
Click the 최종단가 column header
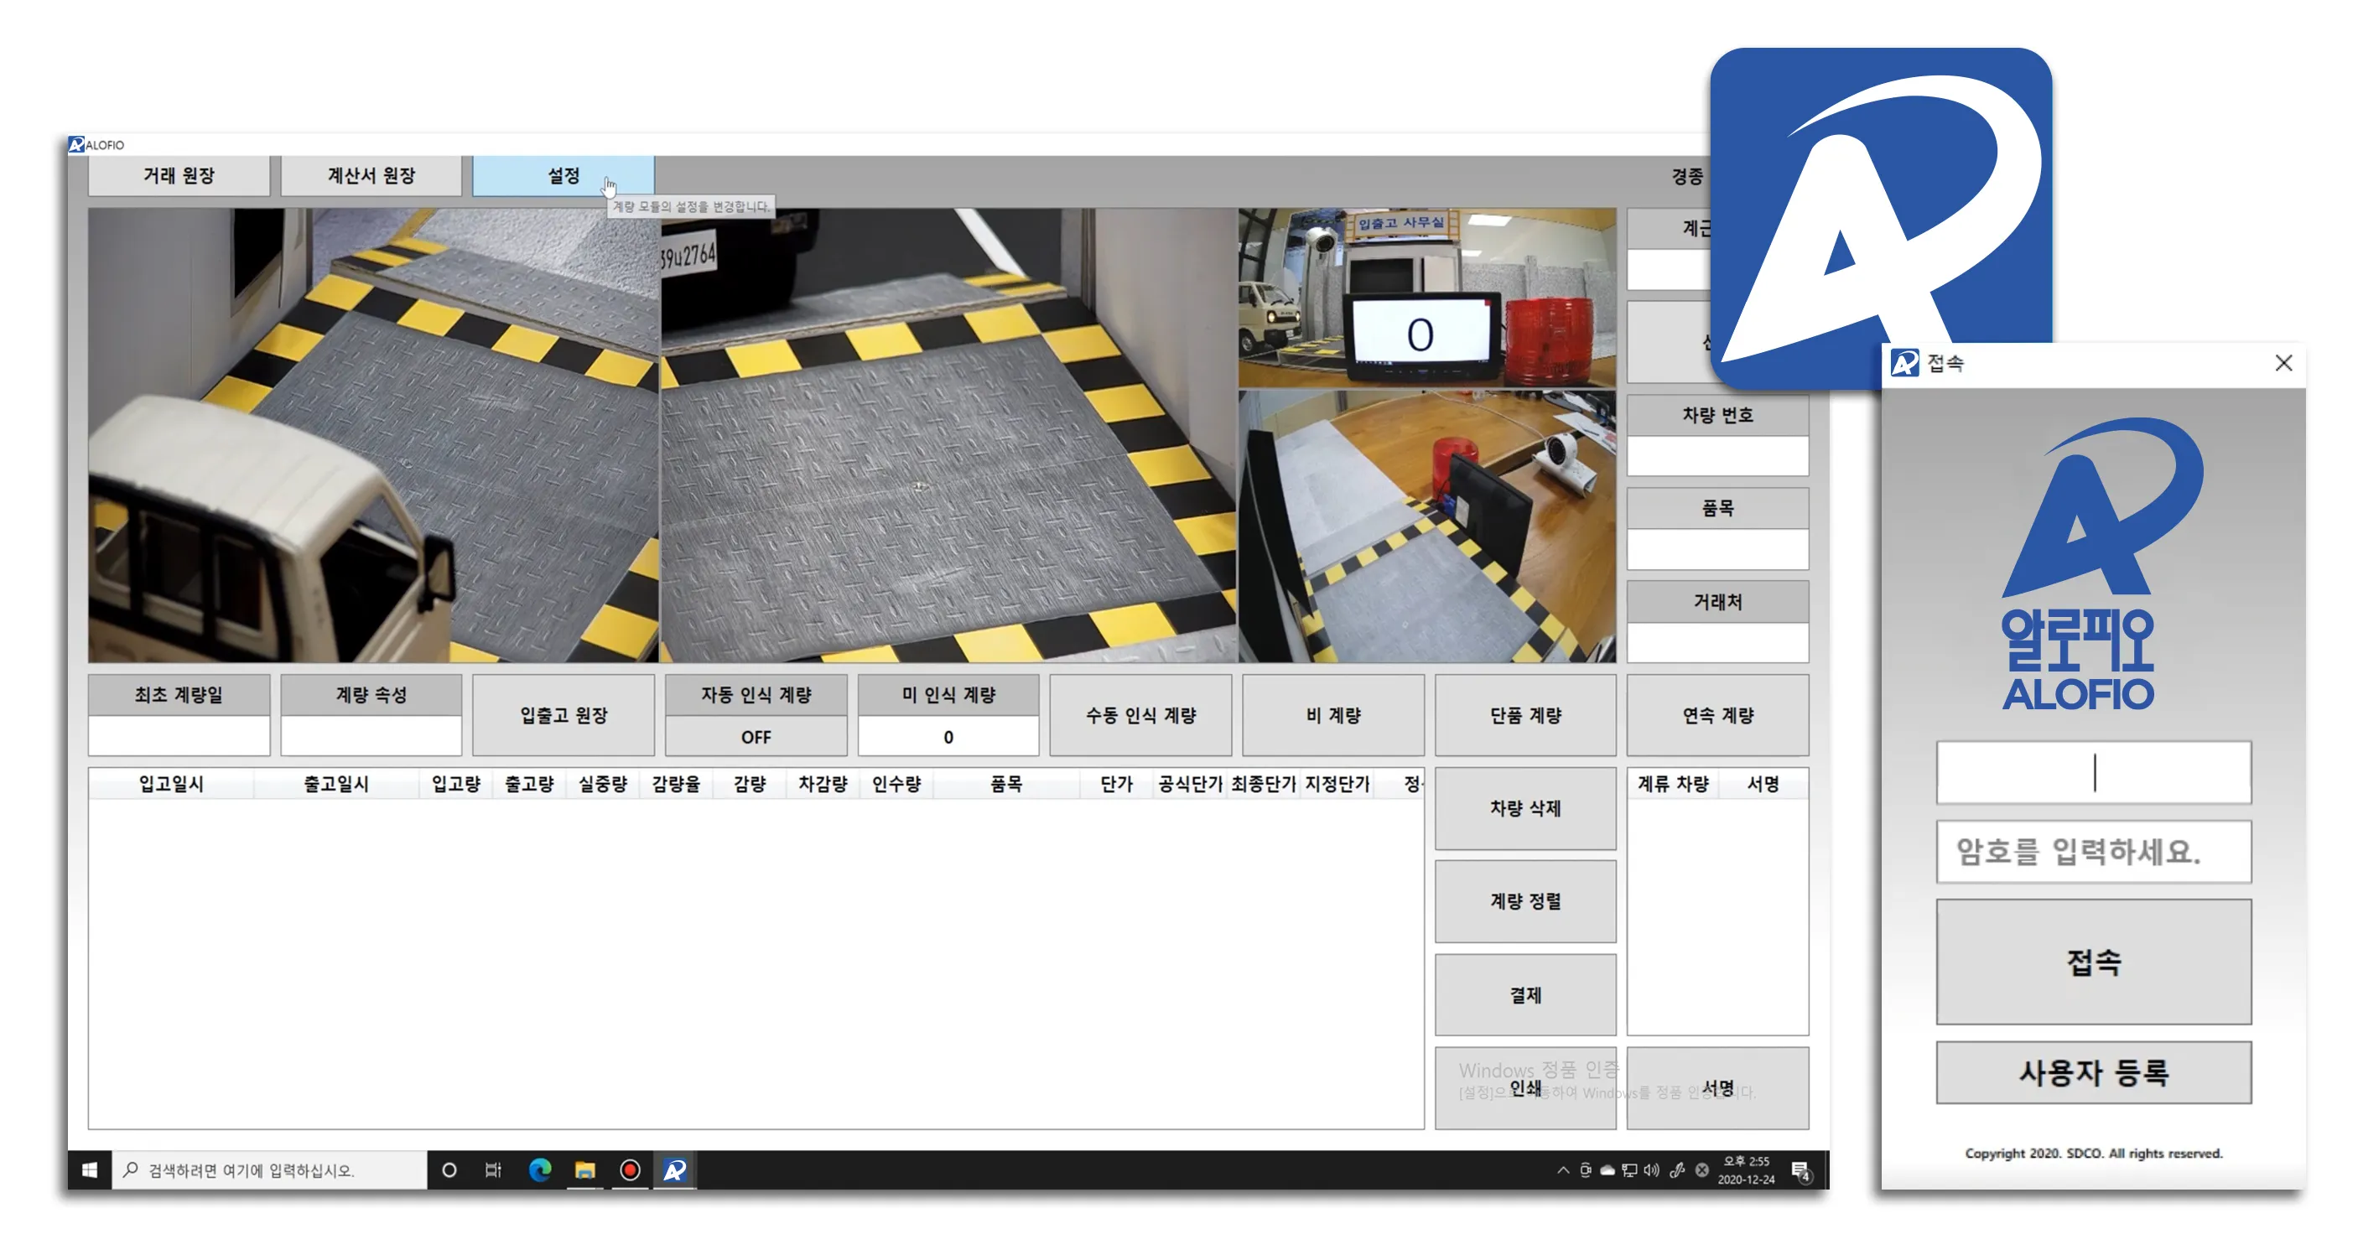click(1263, 785)
